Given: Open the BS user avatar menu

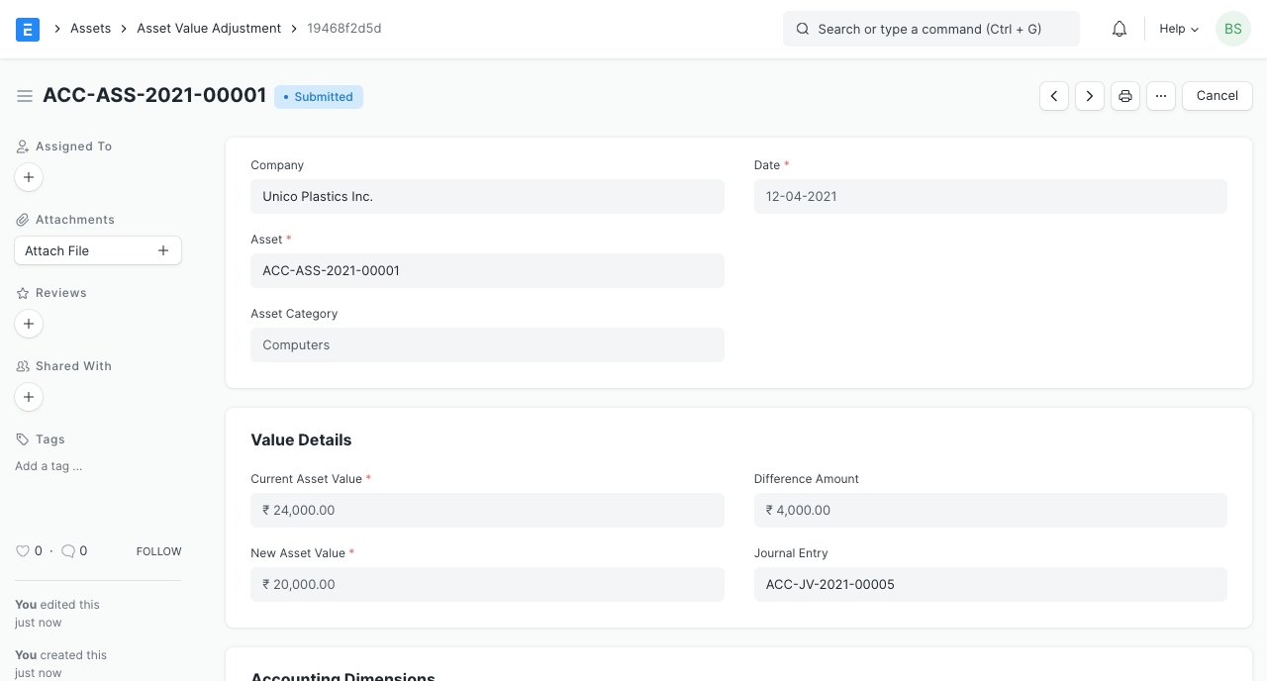Looking at the screenshot, I should (1232, 29).
